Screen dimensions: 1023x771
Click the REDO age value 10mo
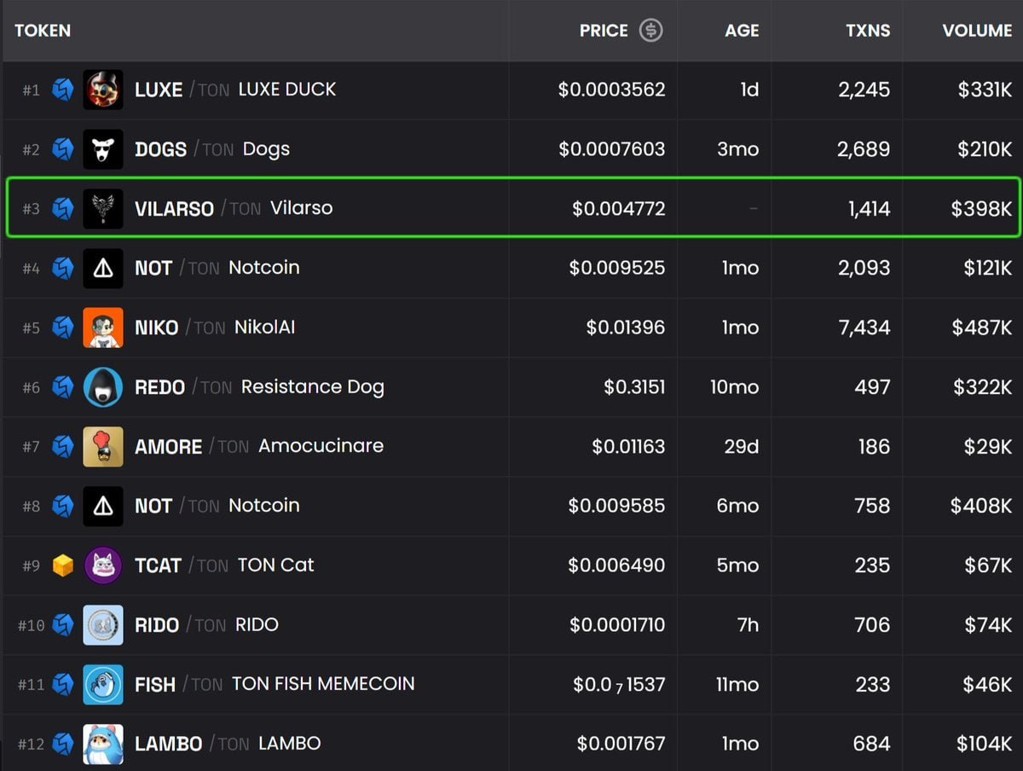tap(734, 387)
